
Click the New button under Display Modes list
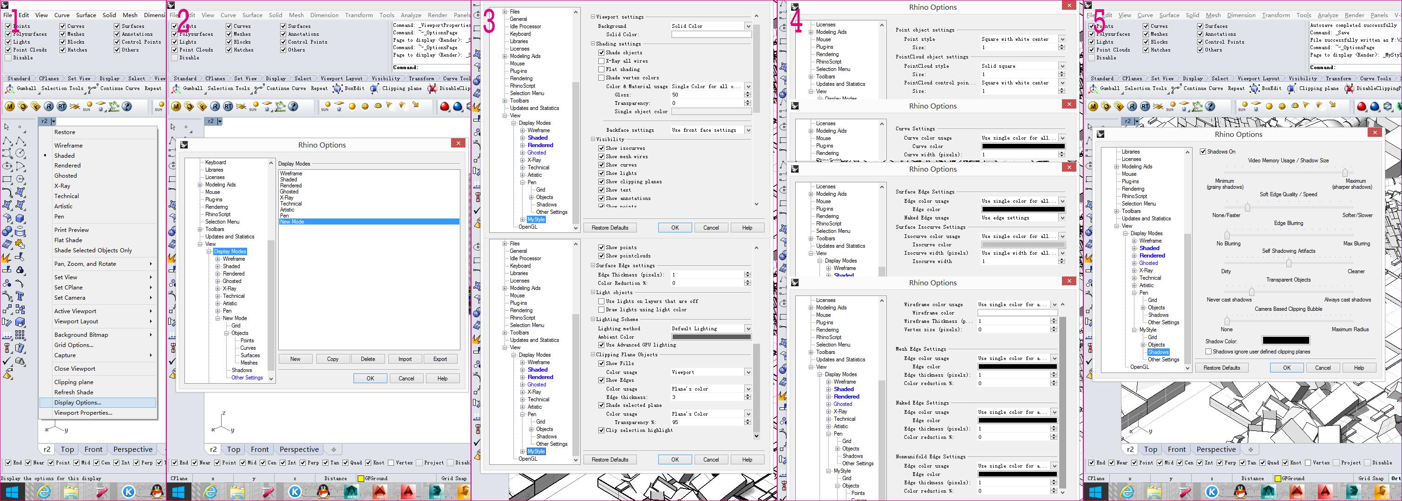295,359
